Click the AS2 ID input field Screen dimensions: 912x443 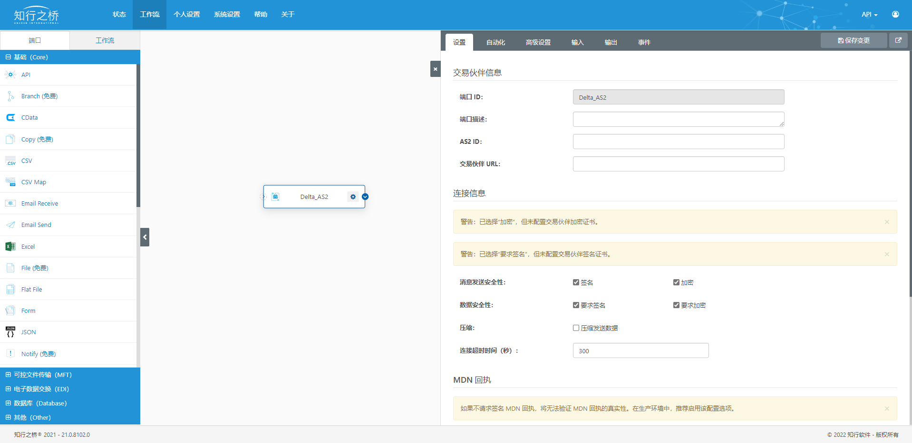(x=679, y=141)
